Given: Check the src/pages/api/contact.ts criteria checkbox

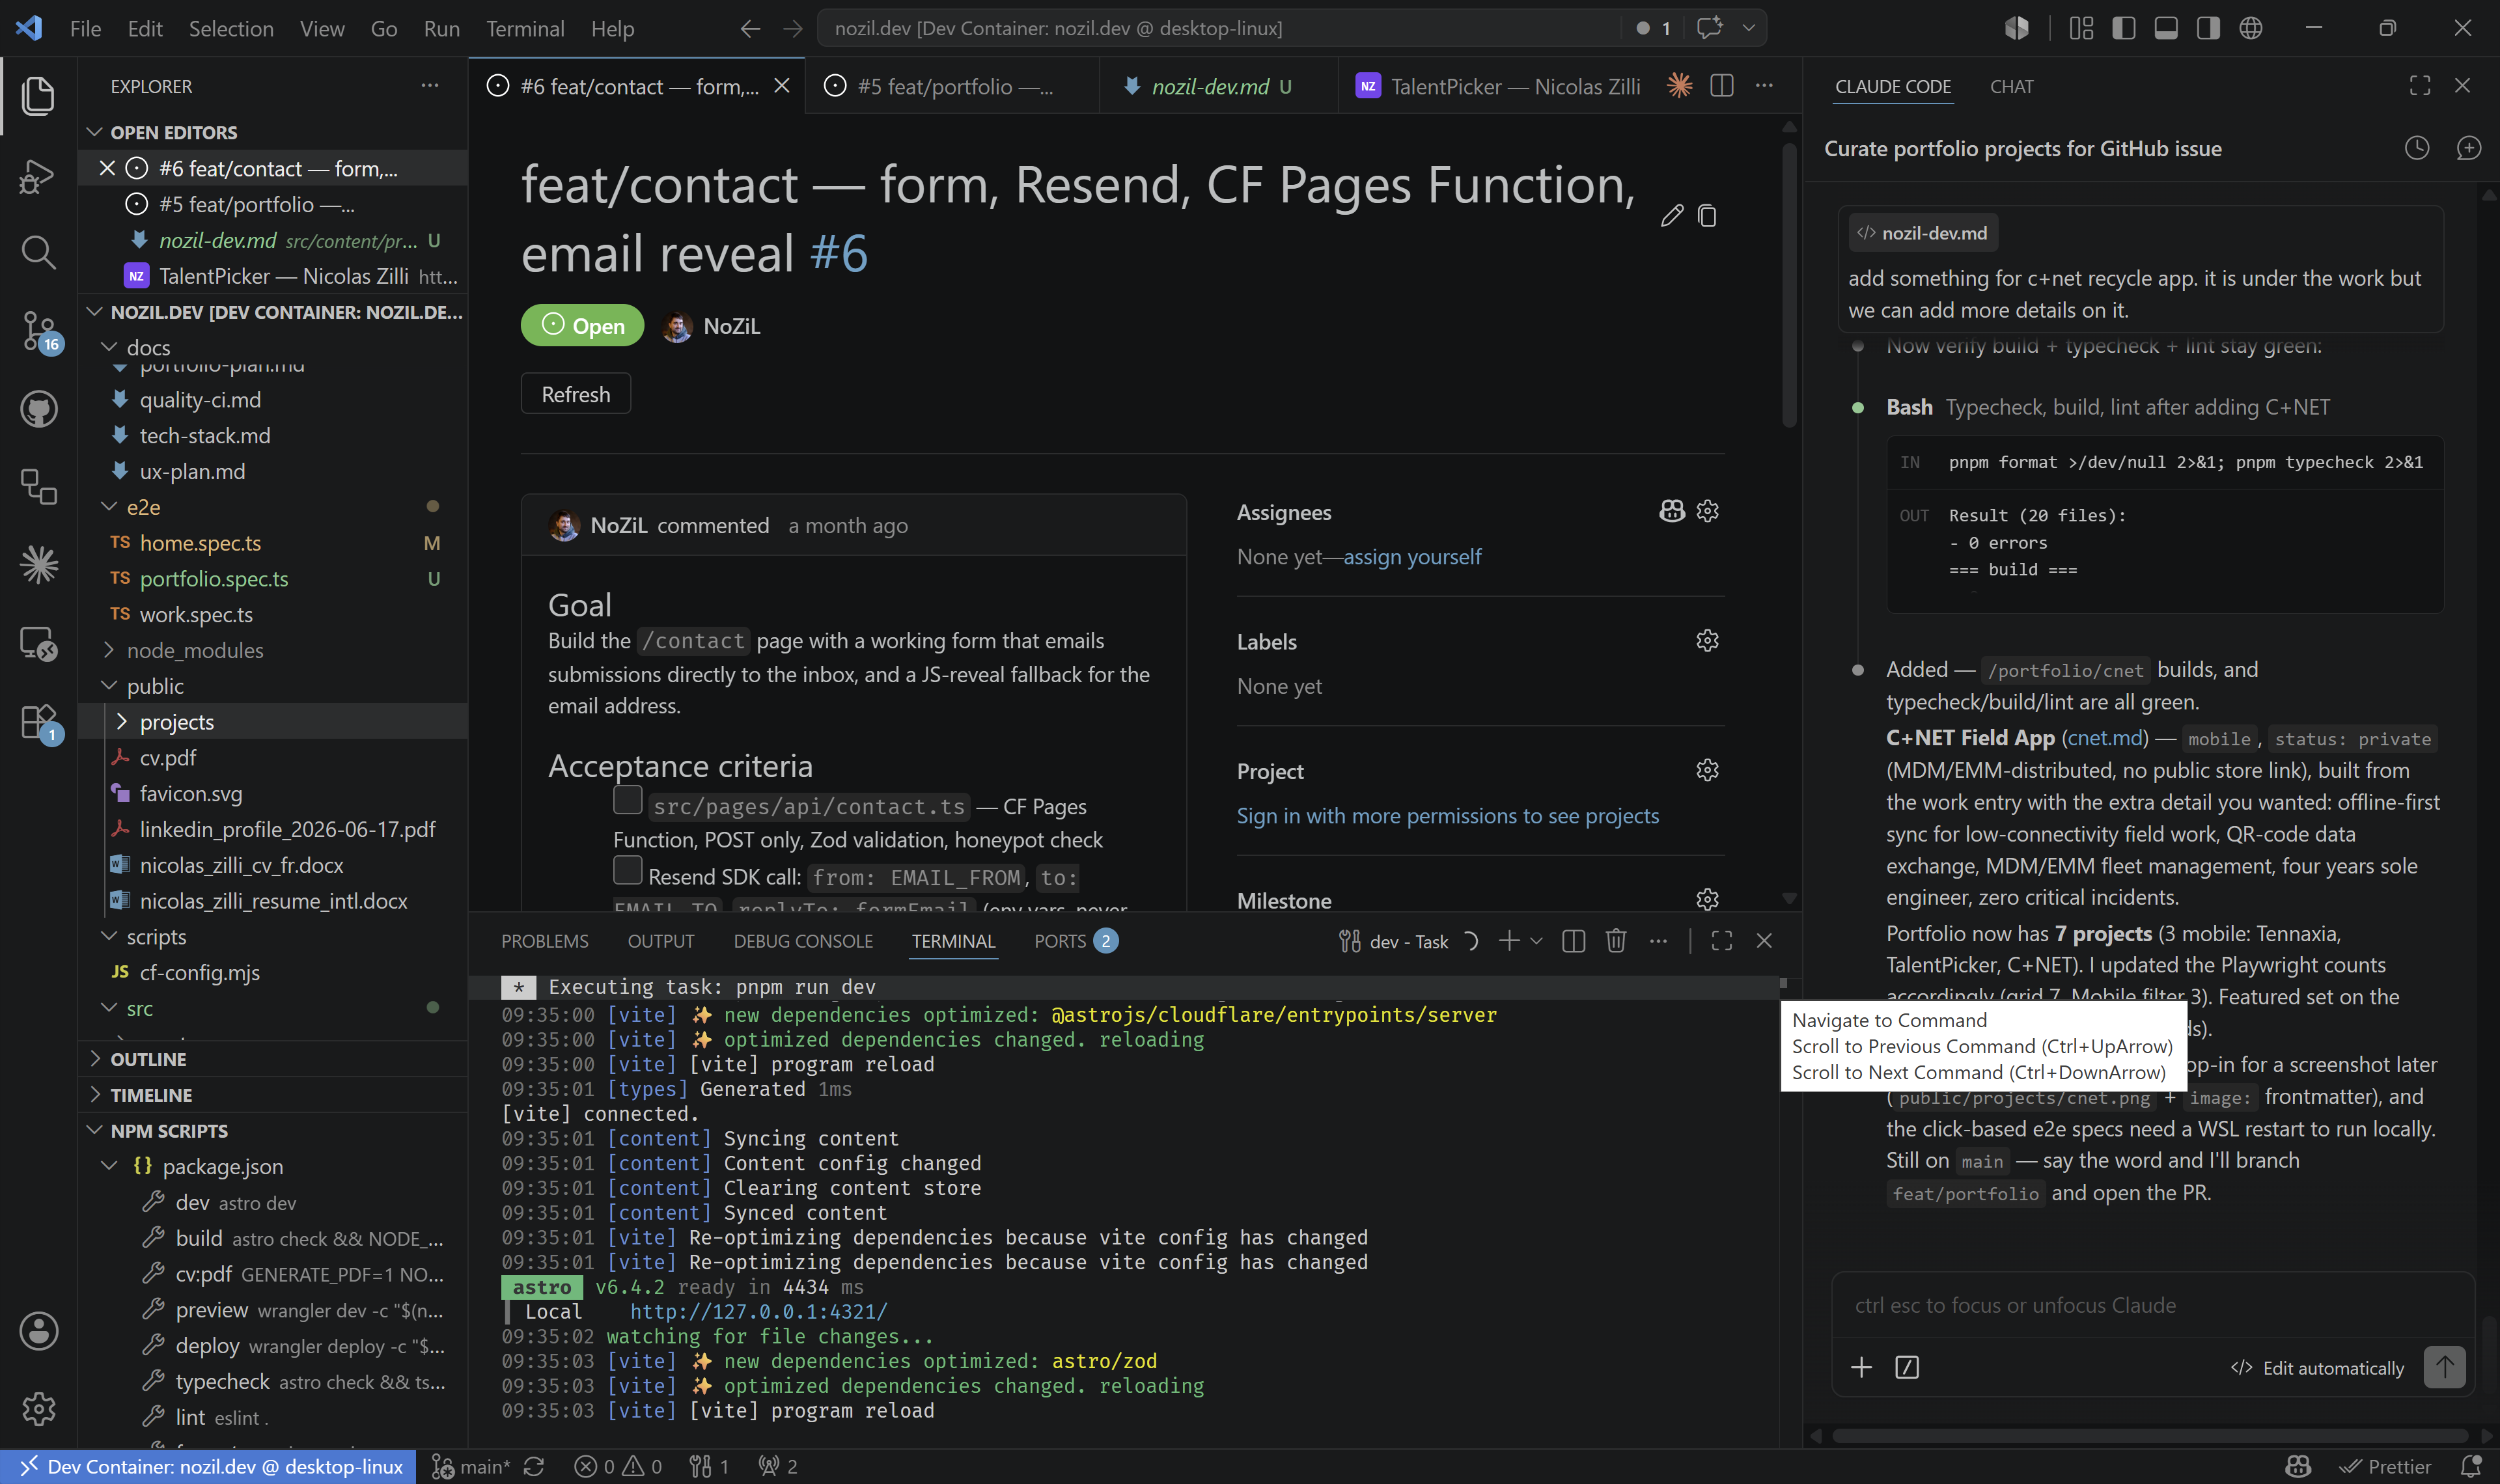Looking at the screenshot, I should click(627, 800).
